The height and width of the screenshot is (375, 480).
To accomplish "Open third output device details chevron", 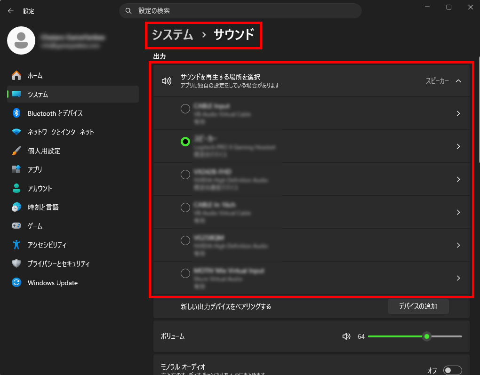I will (458, 179).
